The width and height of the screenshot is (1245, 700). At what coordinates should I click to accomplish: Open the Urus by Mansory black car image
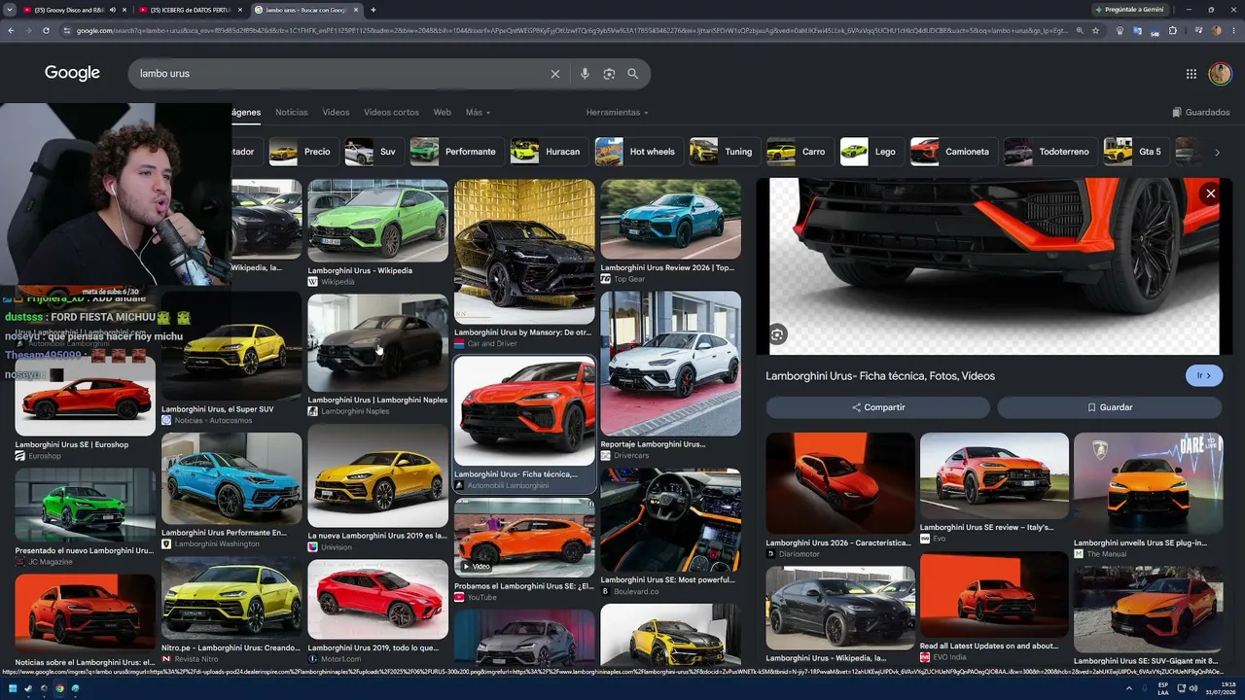tap(524, 251)
